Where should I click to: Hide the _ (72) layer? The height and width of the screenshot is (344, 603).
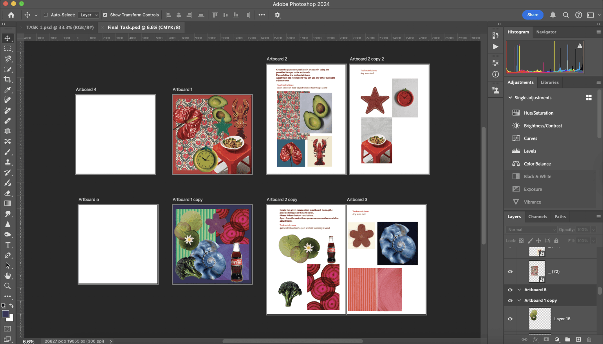tap(510, 272)
